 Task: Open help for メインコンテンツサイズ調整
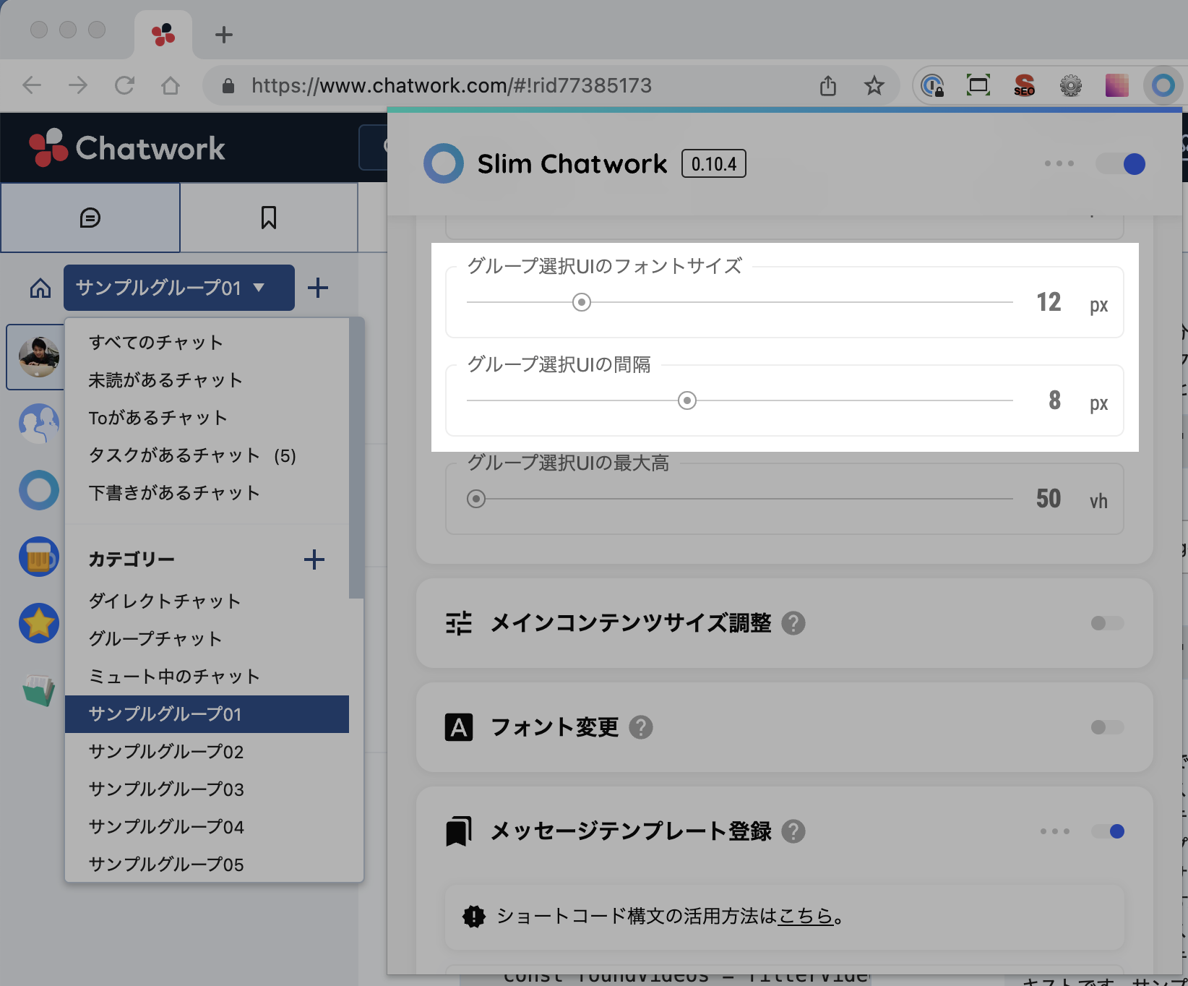pyautogui.click(x=793, y=623)
